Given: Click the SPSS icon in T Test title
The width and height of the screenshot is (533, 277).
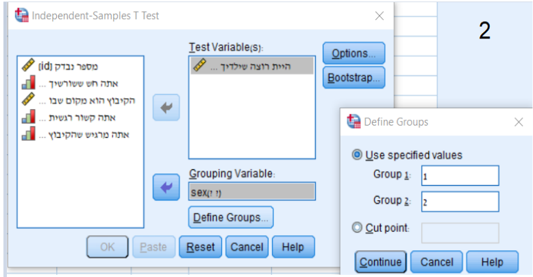Looking at the screenshot, I should tap(22, 15).
